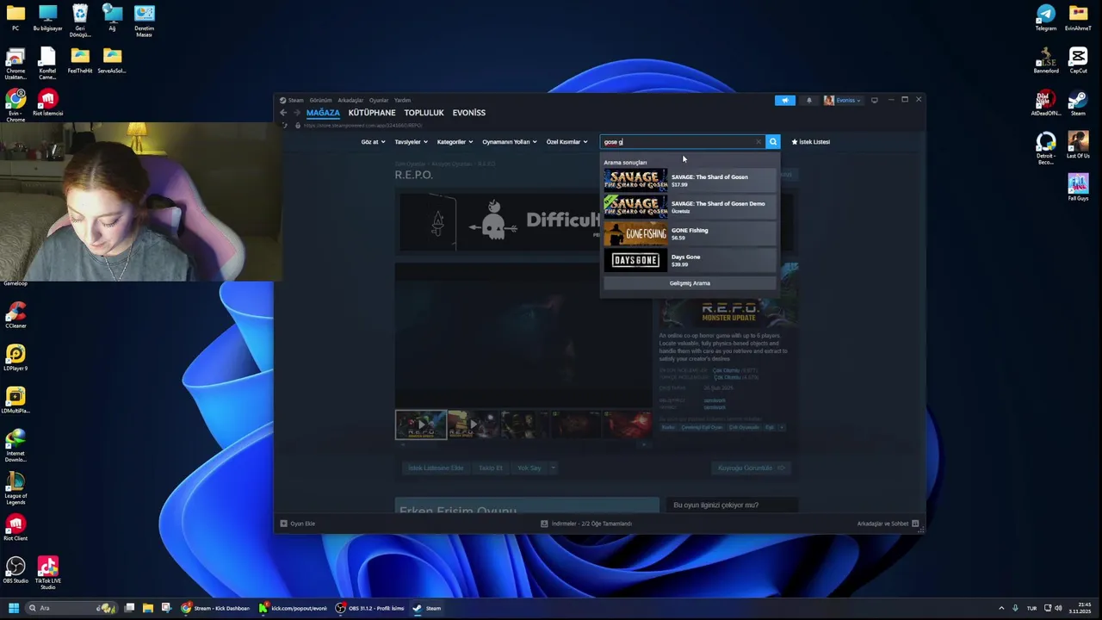Select SAVAGE: The Shard of Gosen $17.99 result
Viewport: 1102px width, 620px height.
690,180
